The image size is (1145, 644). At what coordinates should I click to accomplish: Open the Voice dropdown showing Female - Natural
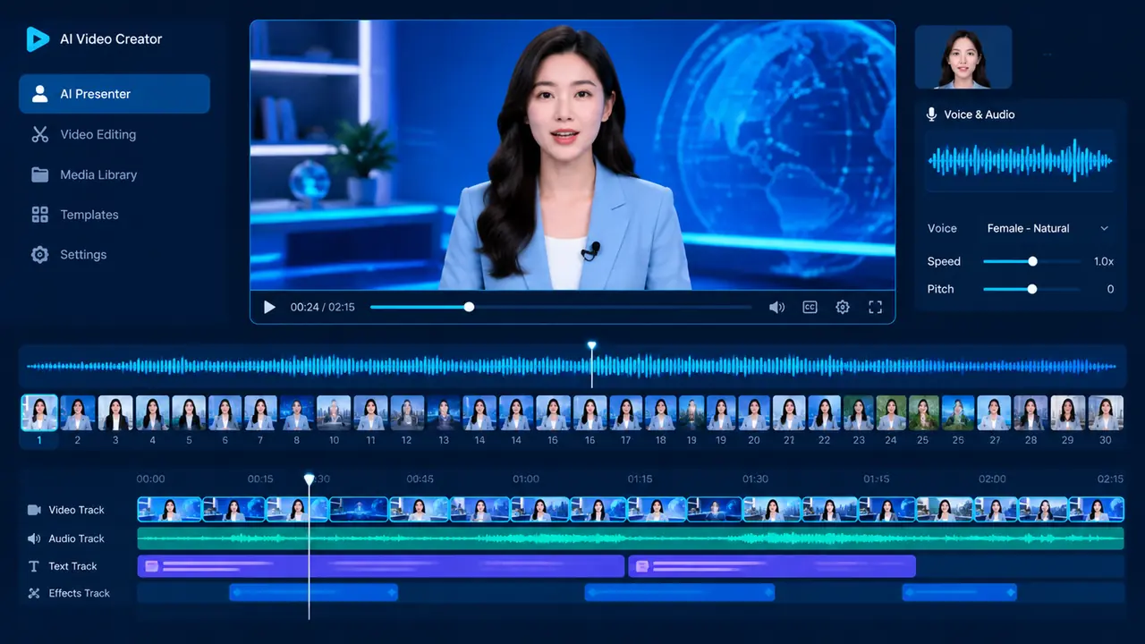pos(1048,228)
